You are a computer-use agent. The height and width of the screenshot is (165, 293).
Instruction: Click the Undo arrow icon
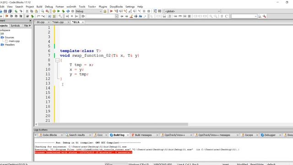(x=16, y=11)
